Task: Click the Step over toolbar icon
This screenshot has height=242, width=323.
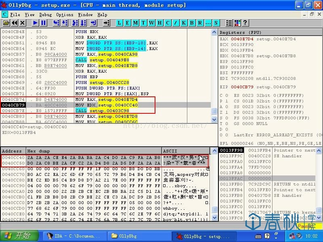Action: pos(65,23)
